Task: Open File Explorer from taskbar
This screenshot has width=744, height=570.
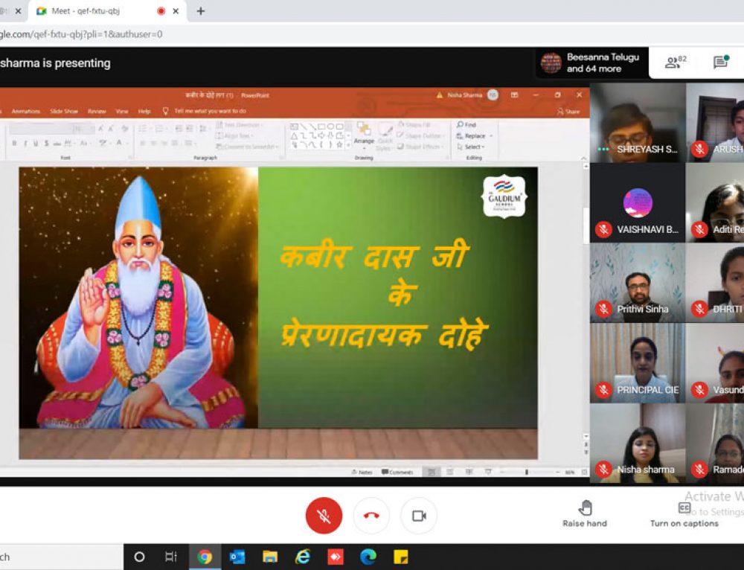Action: (270, 557)
